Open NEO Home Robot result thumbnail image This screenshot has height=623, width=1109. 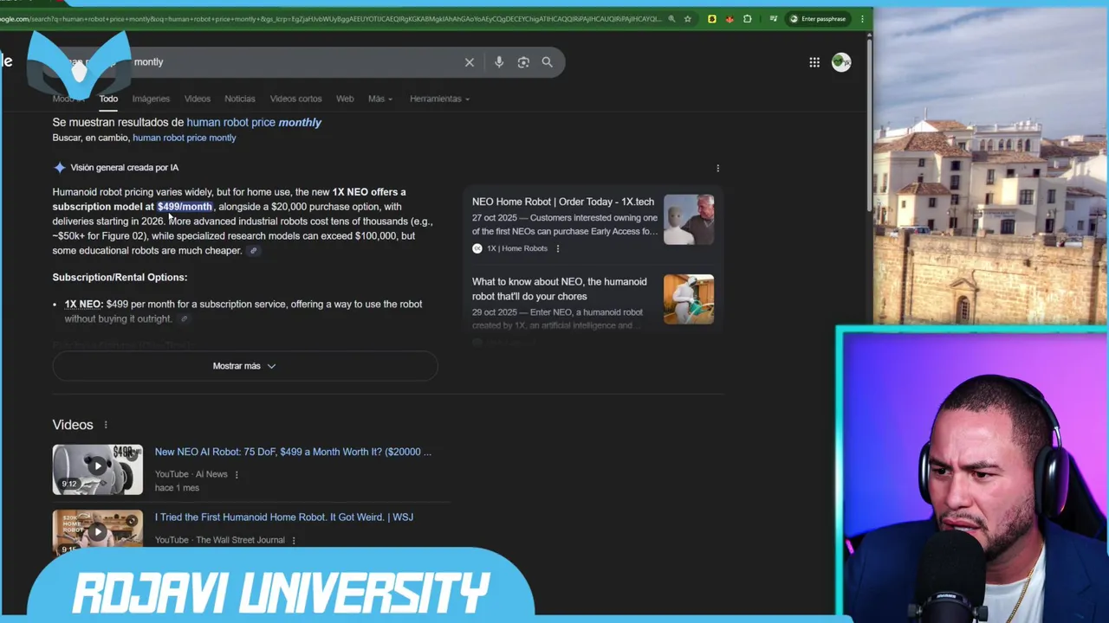point(689,220)
